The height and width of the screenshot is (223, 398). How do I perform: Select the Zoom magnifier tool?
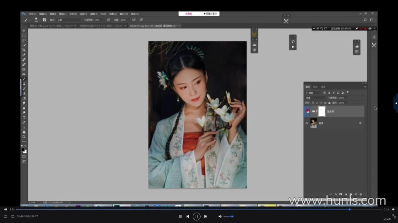[x=24, y=137]
